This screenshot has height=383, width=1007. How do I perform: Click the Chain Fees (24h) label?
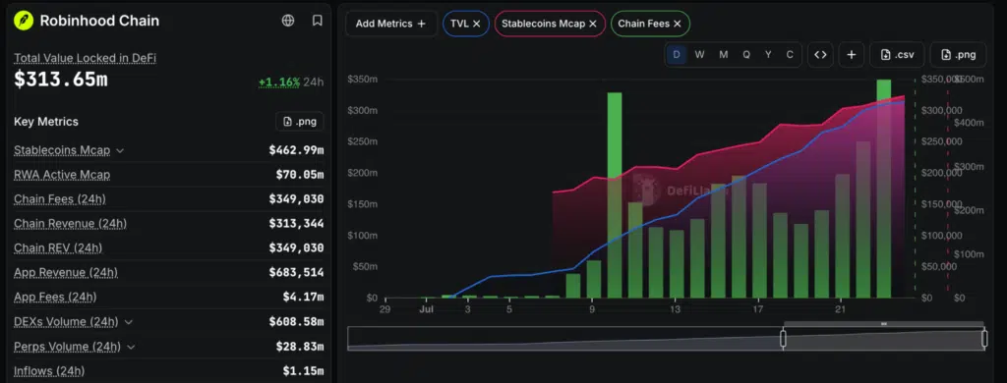[60, 199]
